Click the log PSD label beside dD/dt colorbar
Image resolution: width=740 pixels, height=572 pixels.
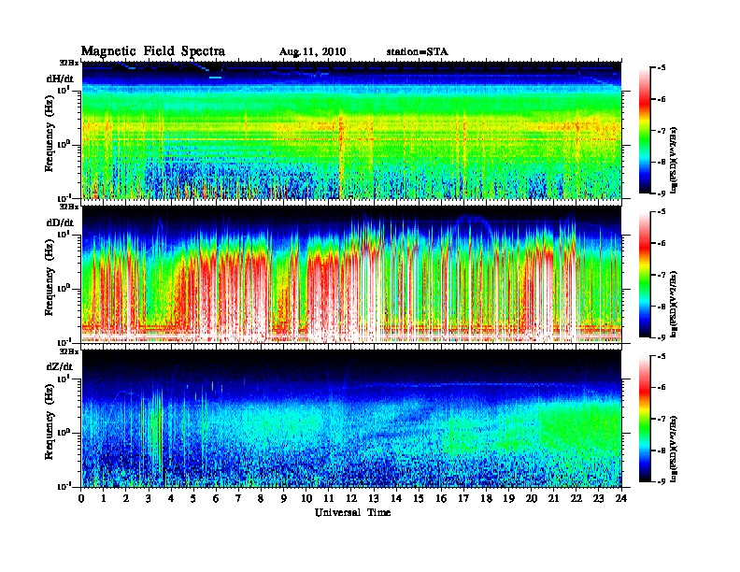point(675,305)
